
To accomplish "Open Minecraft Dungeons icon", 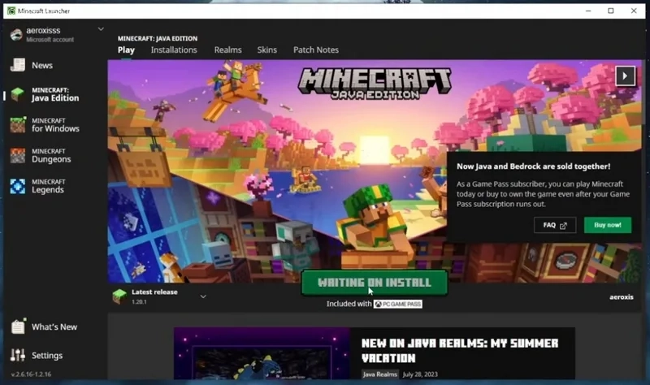I will [x=17, y=156].
